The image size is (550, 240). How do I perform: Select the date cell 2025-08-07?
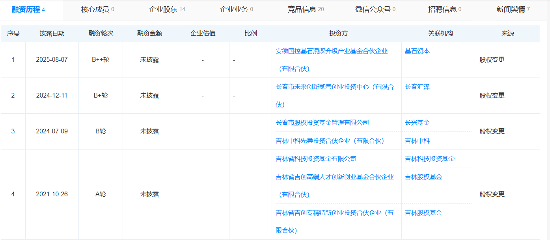[52, 60]
